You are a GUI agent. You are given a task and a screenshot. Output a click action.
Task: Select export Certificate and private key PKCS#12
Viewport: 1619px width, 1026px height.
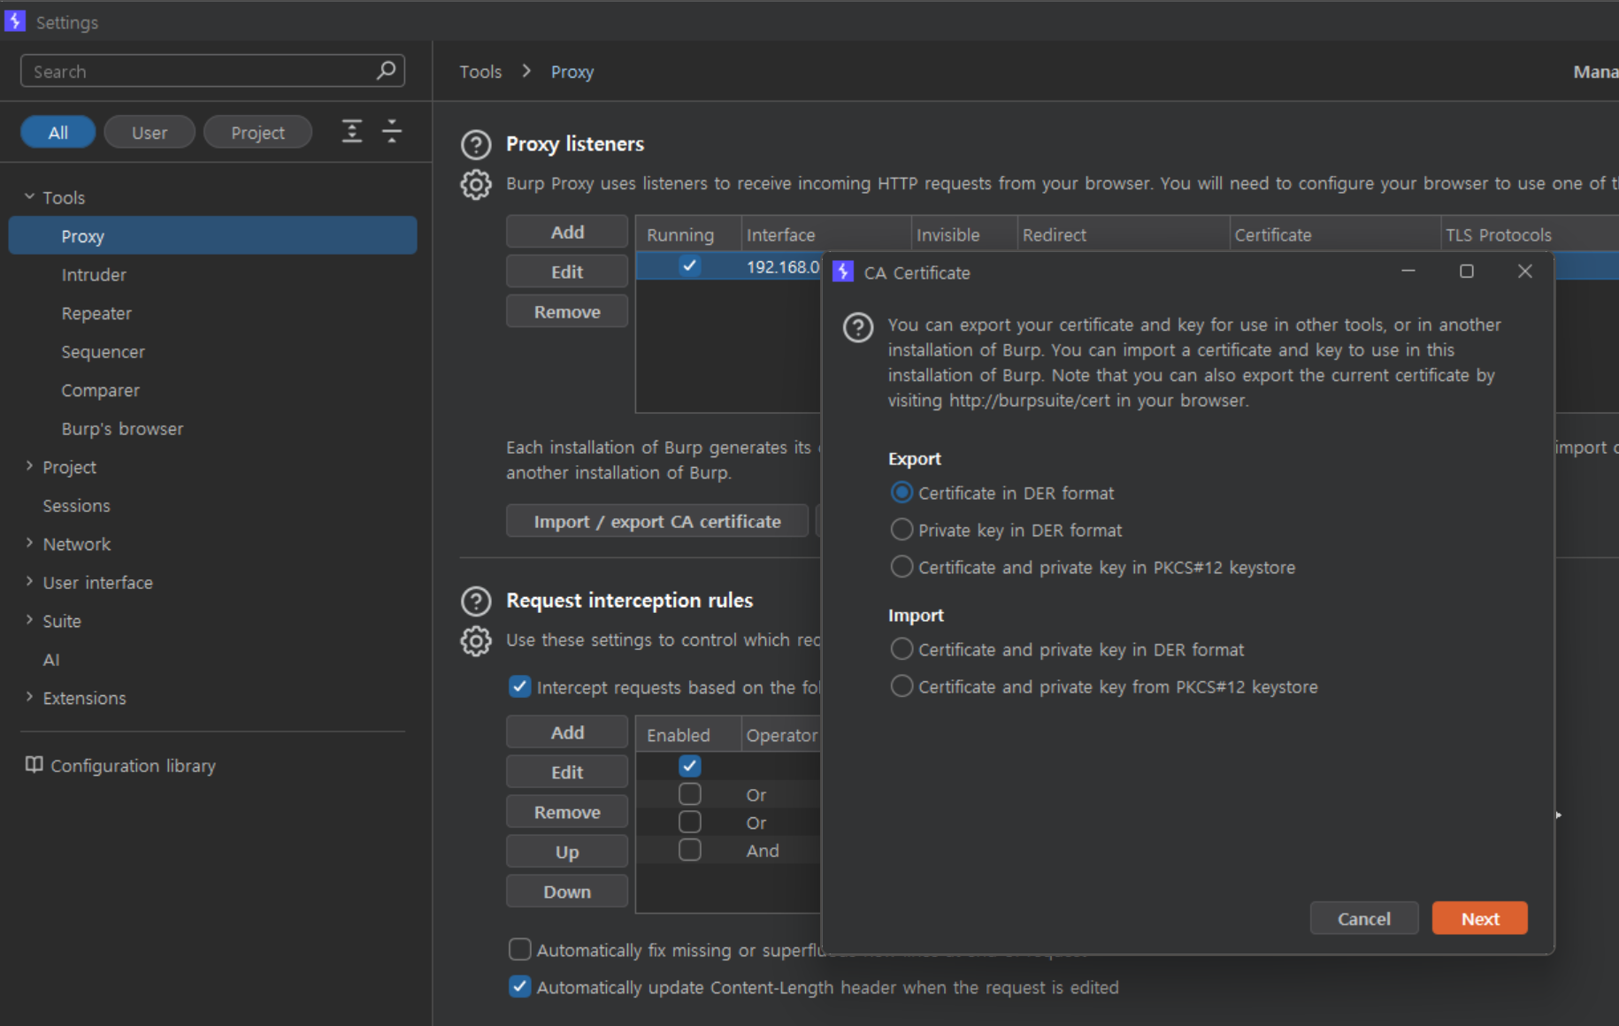[902, 567]
